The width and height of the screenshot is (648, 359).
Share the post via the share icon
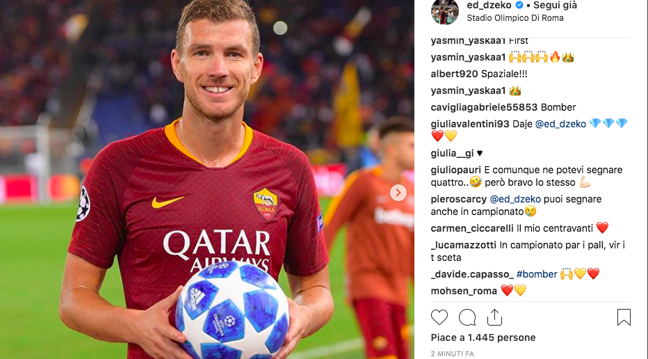click(x=494, y=317)
